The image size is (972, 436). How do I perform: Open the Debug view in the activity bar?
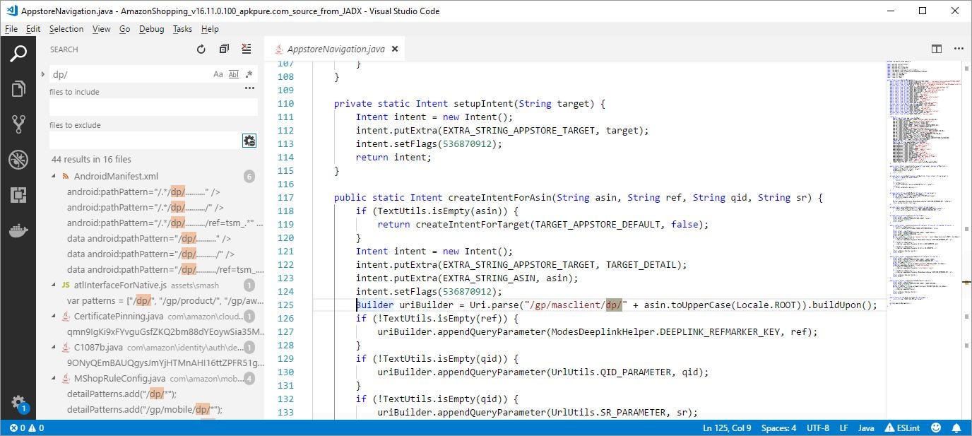coord(18,160)
